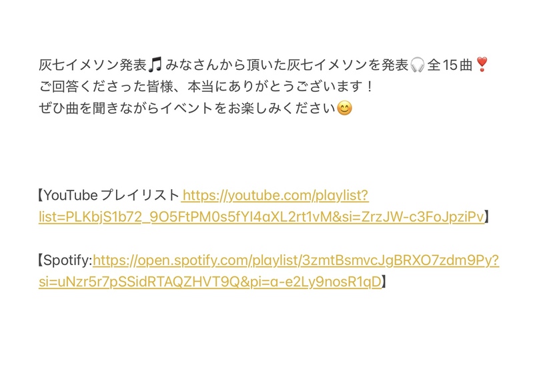
Task: Open the link line starting with si=uNzr5r7pSSid
Action: (210, 282)
